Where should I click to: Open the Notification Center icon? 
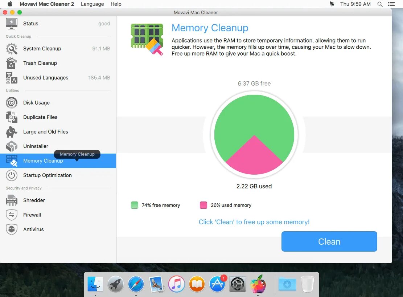(391, 4)
